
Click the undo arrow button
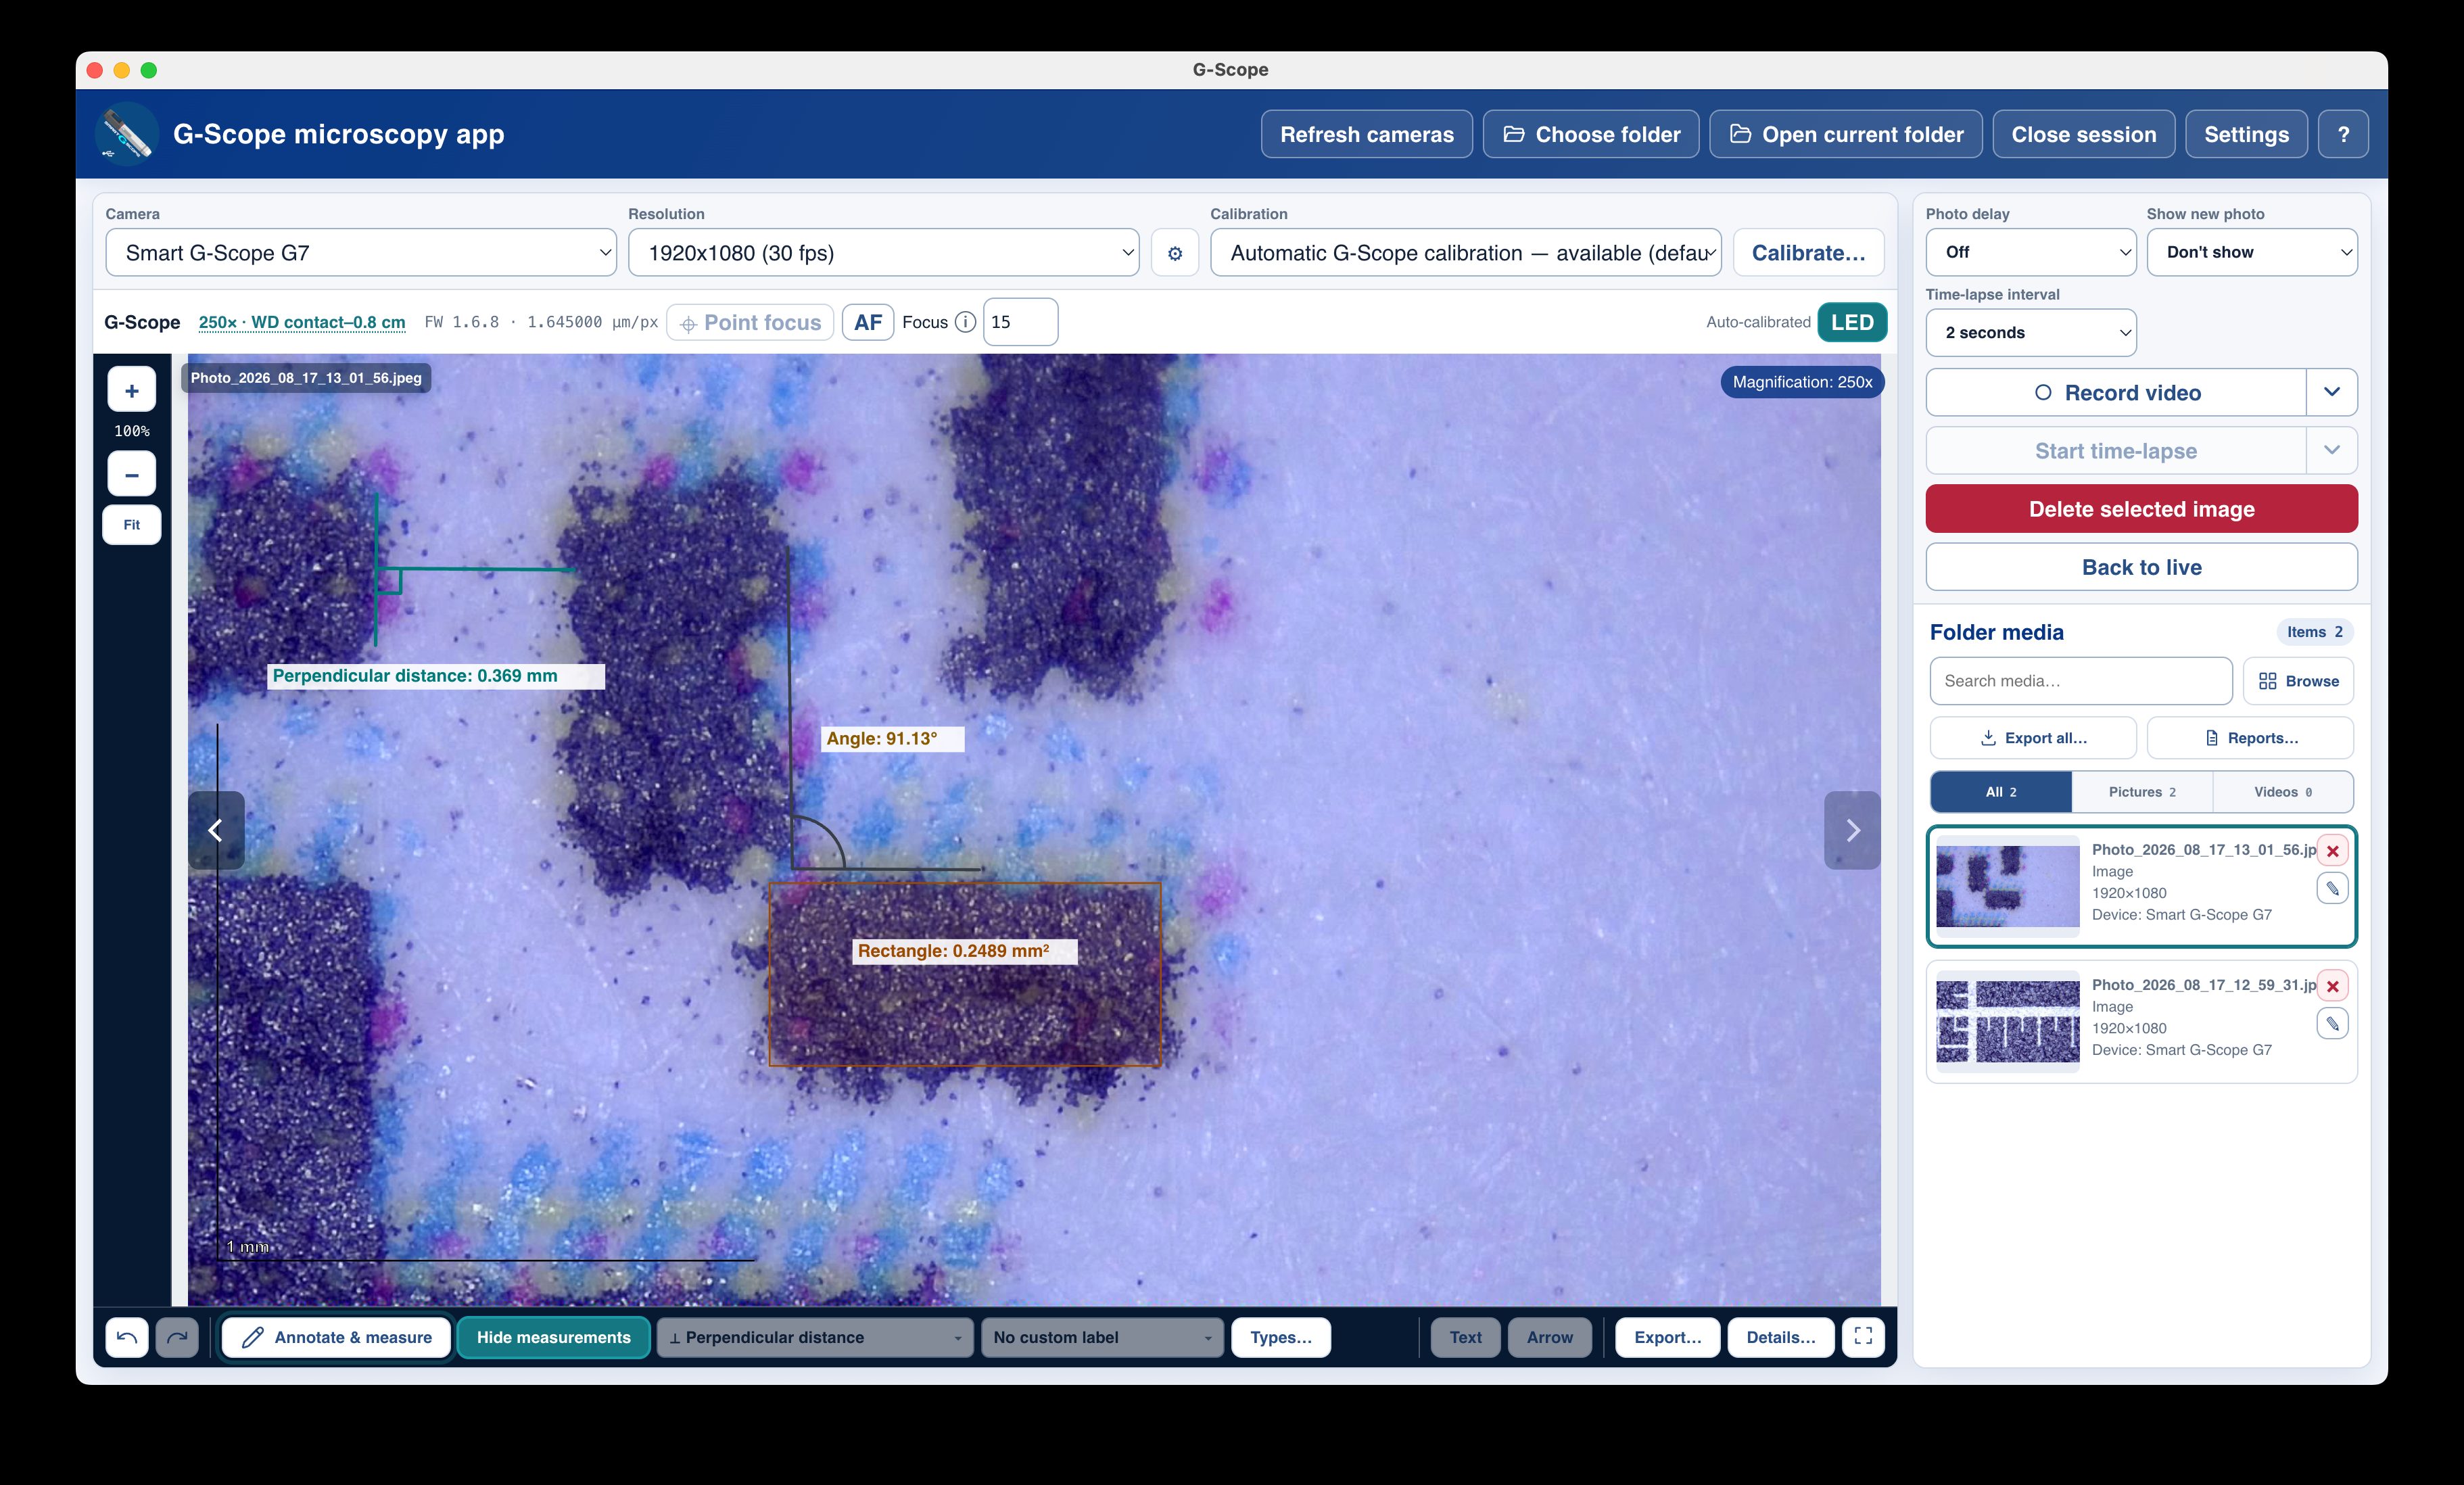(127, 1337)
